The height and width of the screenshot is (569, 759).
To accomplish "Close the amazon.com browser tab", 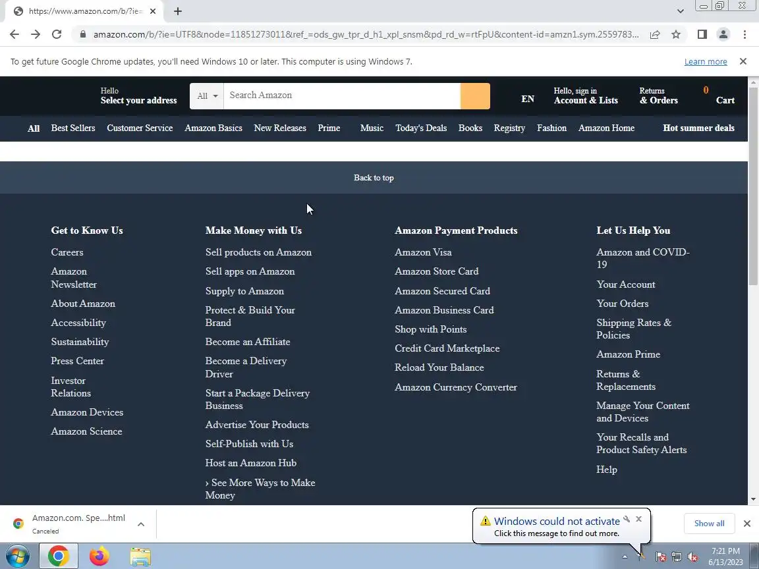I will tap(152, 11).
